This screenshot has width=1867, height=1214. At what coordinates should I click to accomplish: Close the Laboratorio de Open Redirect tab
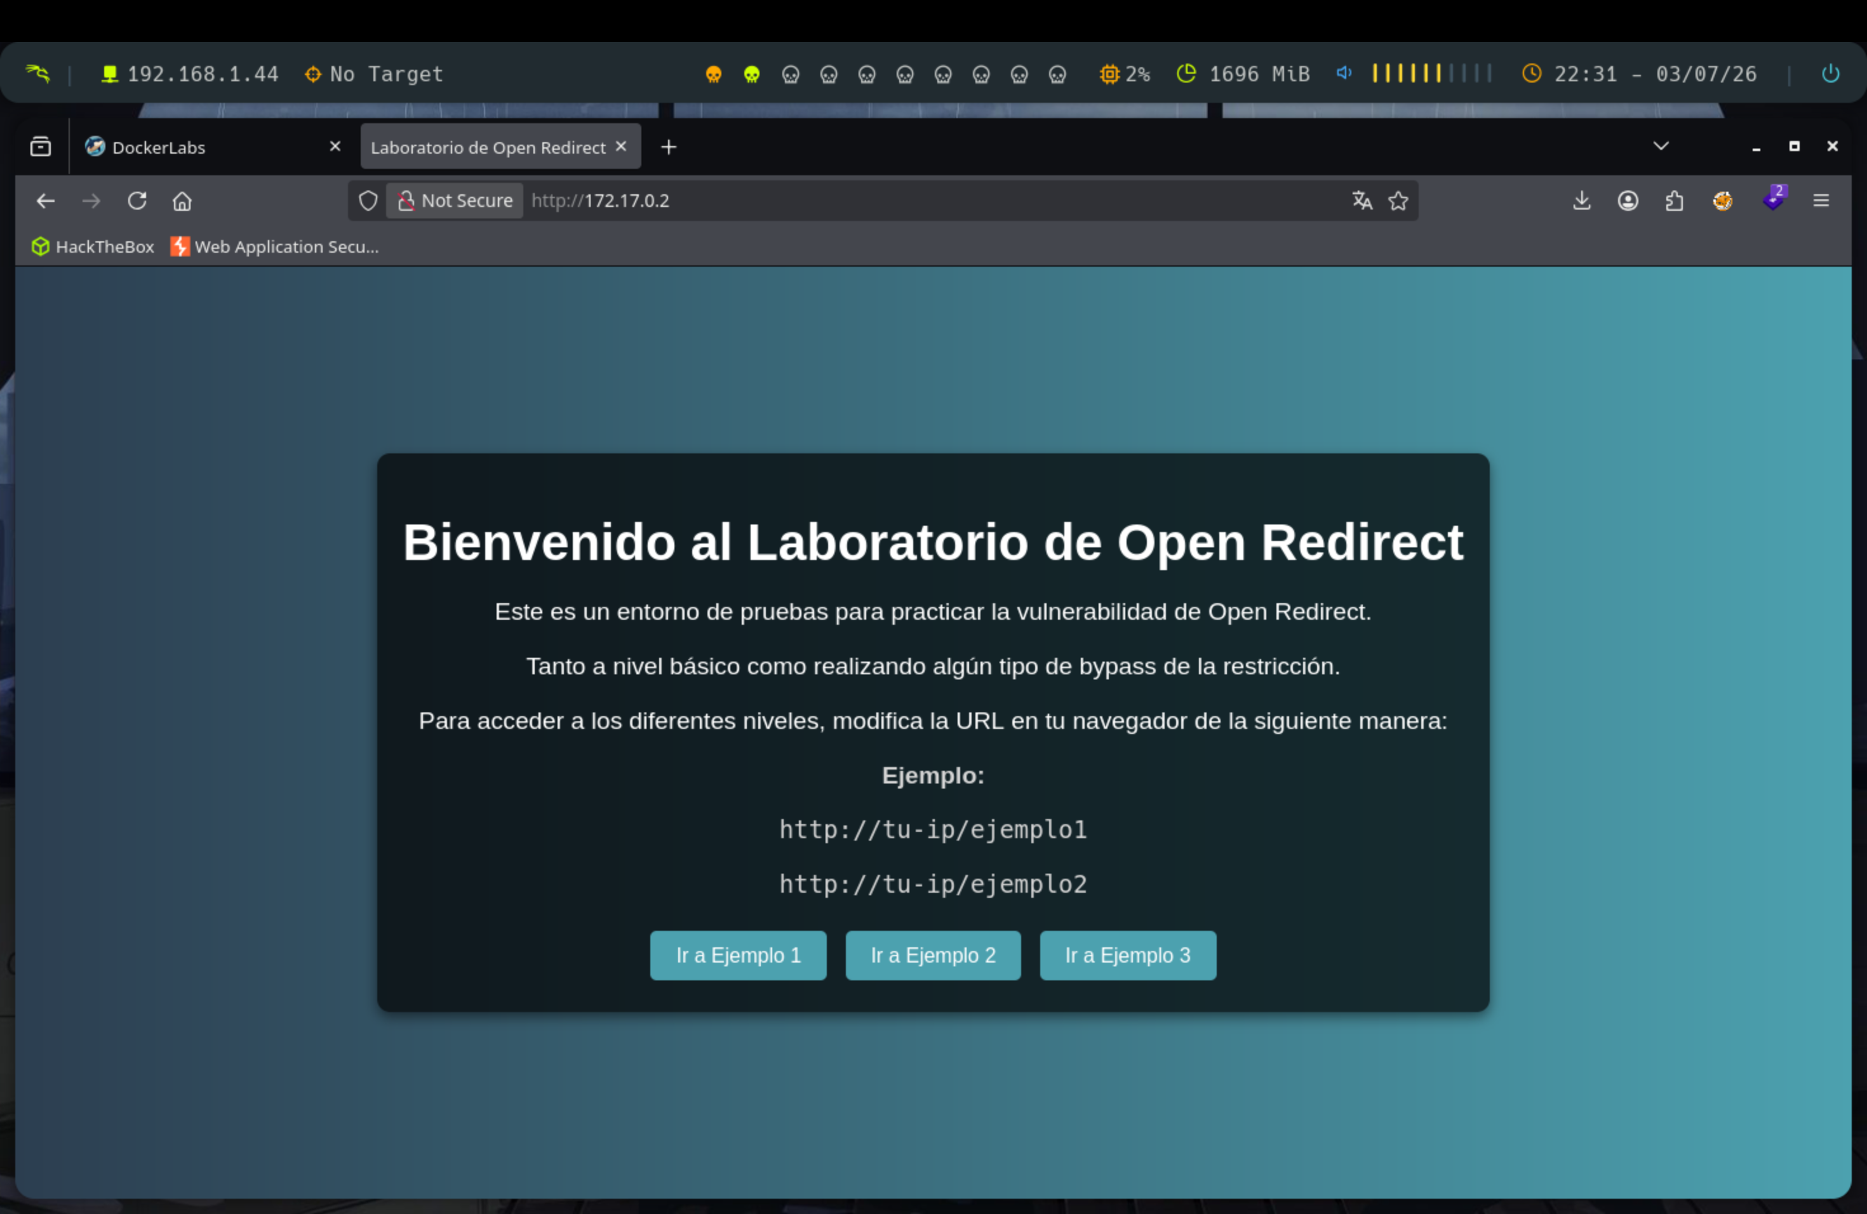621,146
